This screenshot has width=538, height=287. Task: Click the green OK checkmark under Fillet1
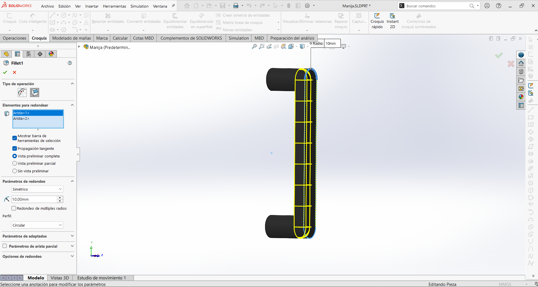[x=5, y=72]
